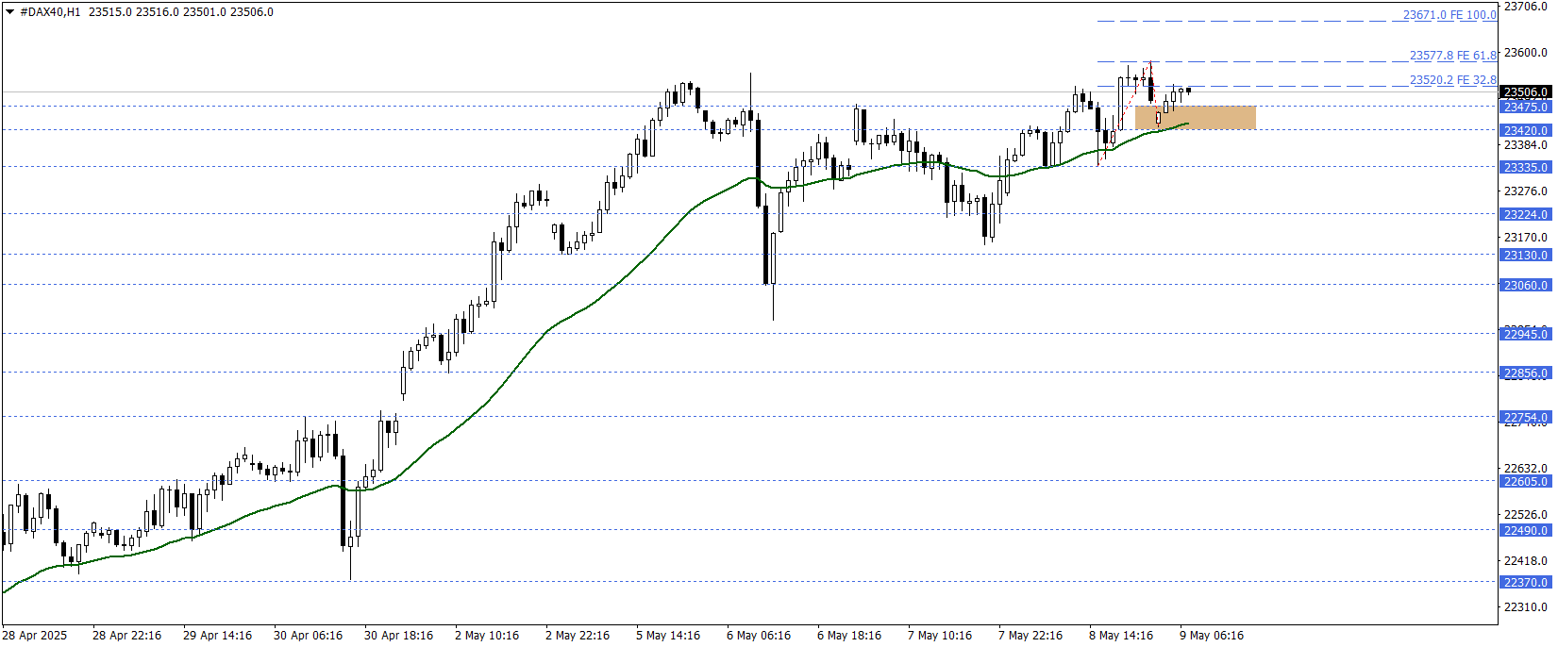The image size is (1558, 647).
Task: Click the 23335.0 horizontal level label
Action: click(x=1525, y=167)
